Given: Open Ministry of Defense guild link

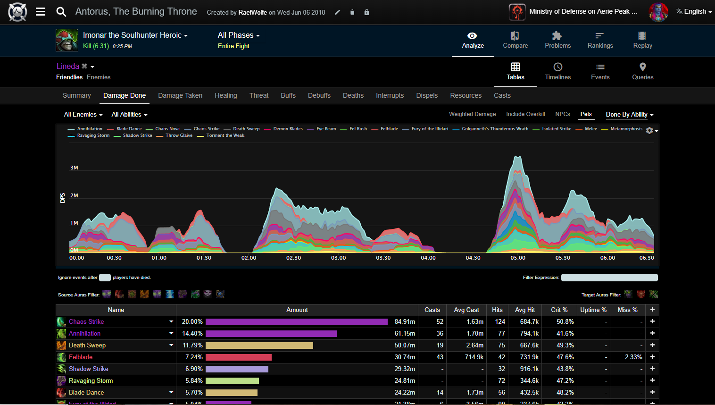Looking at the screenshot, I should 583,12.
